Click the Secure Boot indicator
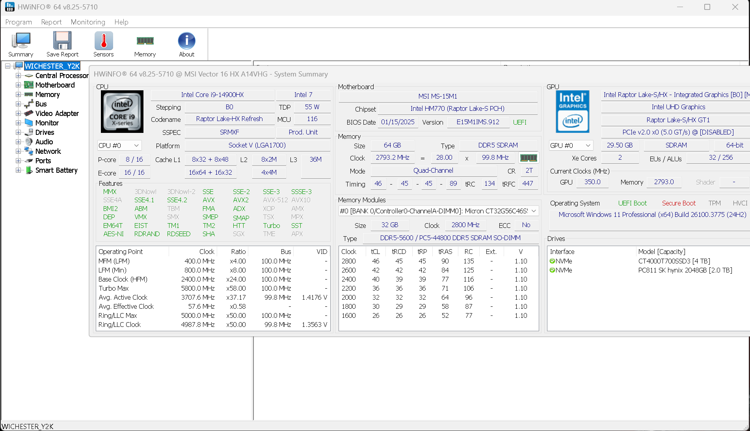 pos(679,203)
